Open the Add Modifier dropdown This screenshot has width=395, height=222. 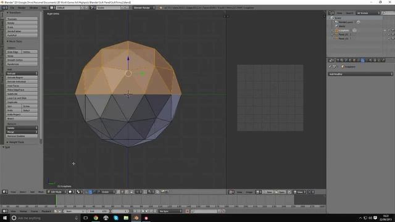tap(360, 74)
